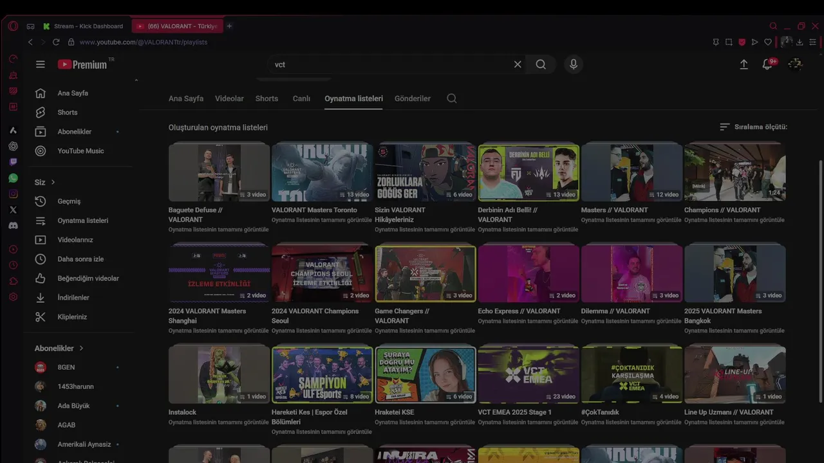Open history clock icon in Opera sidebar
This screenshot has height=463, width=824.
(x=13, y=265)
